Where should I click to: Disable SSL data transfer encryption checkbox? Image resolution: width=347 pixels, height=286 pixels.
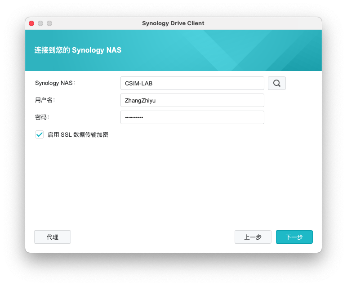click(40, 134)
